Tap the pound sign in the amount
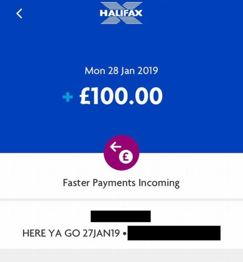The image size is (243, 262). (86, 96)
